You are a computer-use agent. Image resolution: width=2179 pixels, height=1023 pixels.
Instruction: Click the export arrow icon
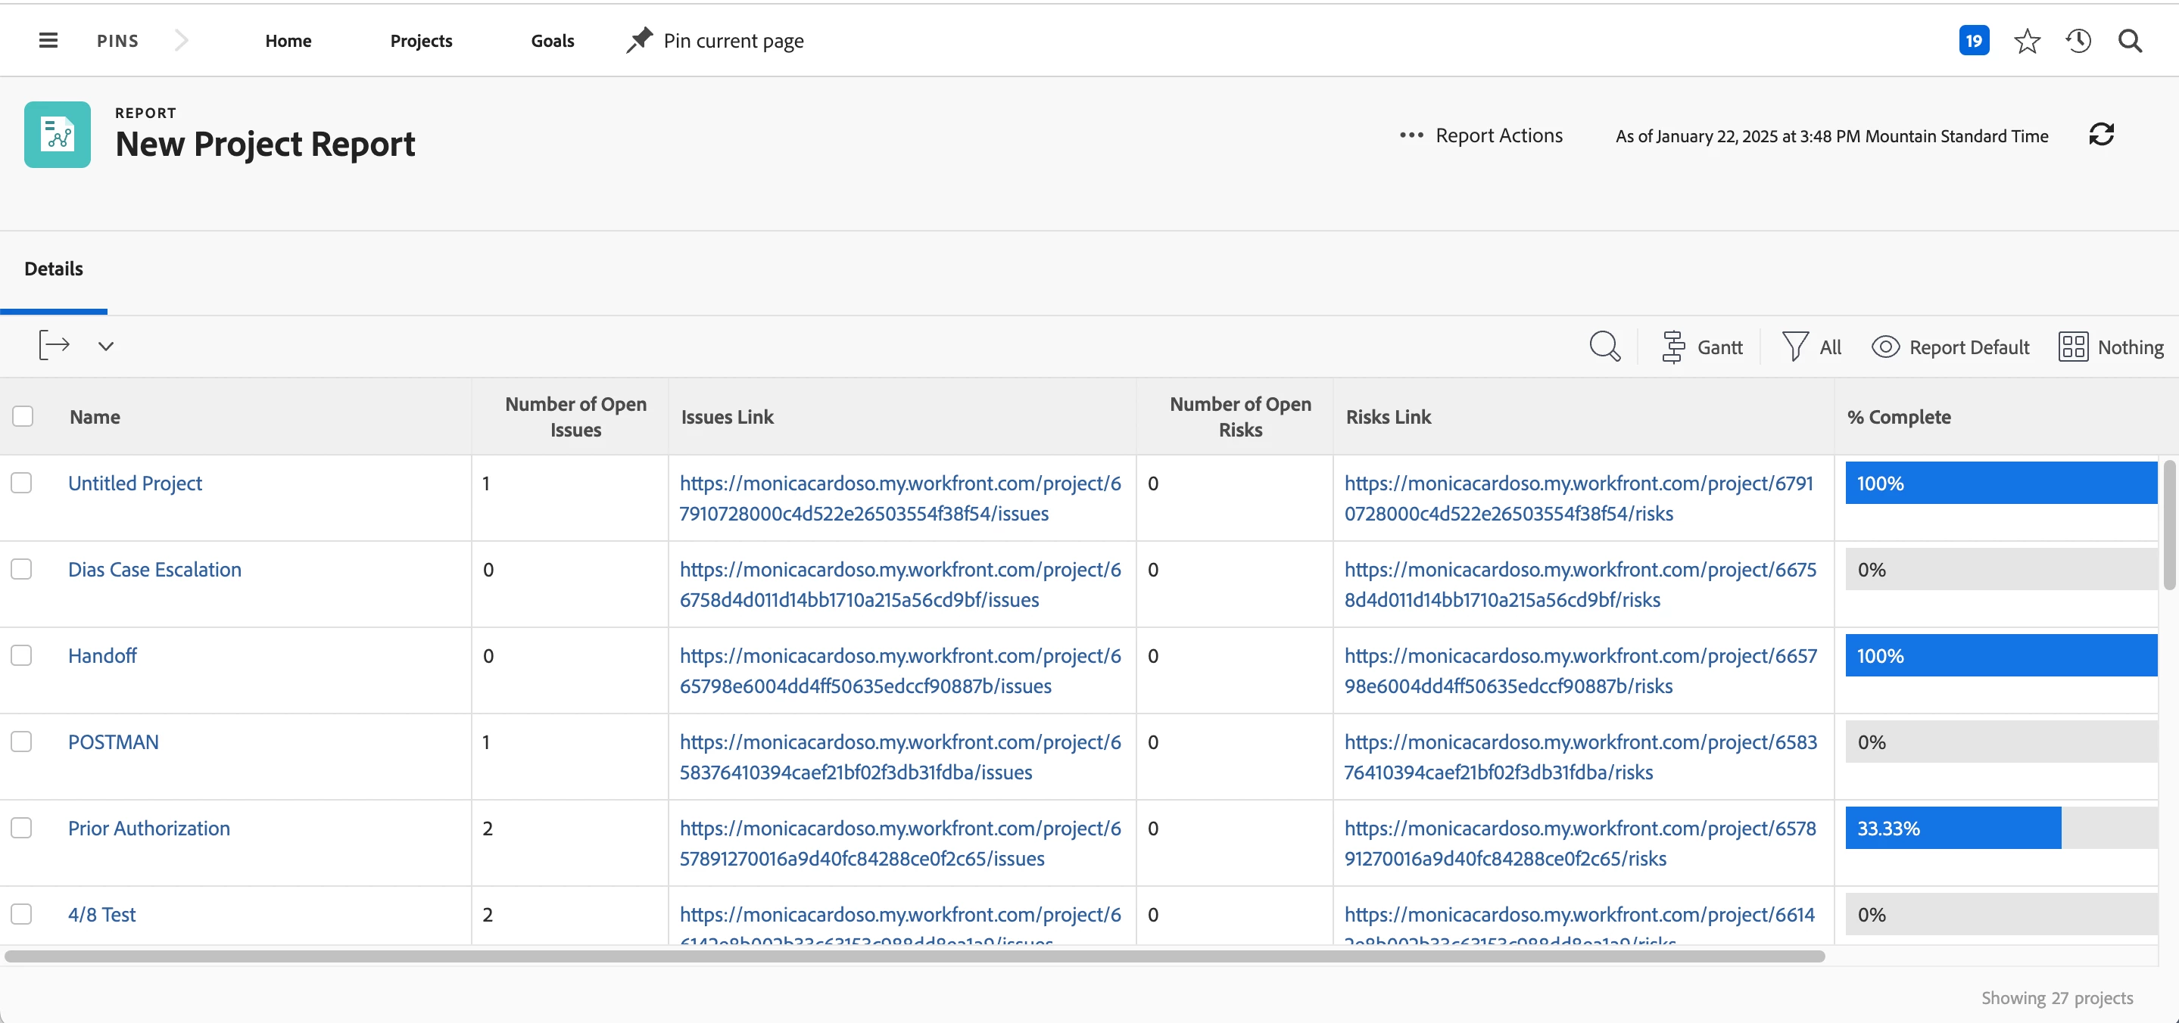click(x=55, y=346)
